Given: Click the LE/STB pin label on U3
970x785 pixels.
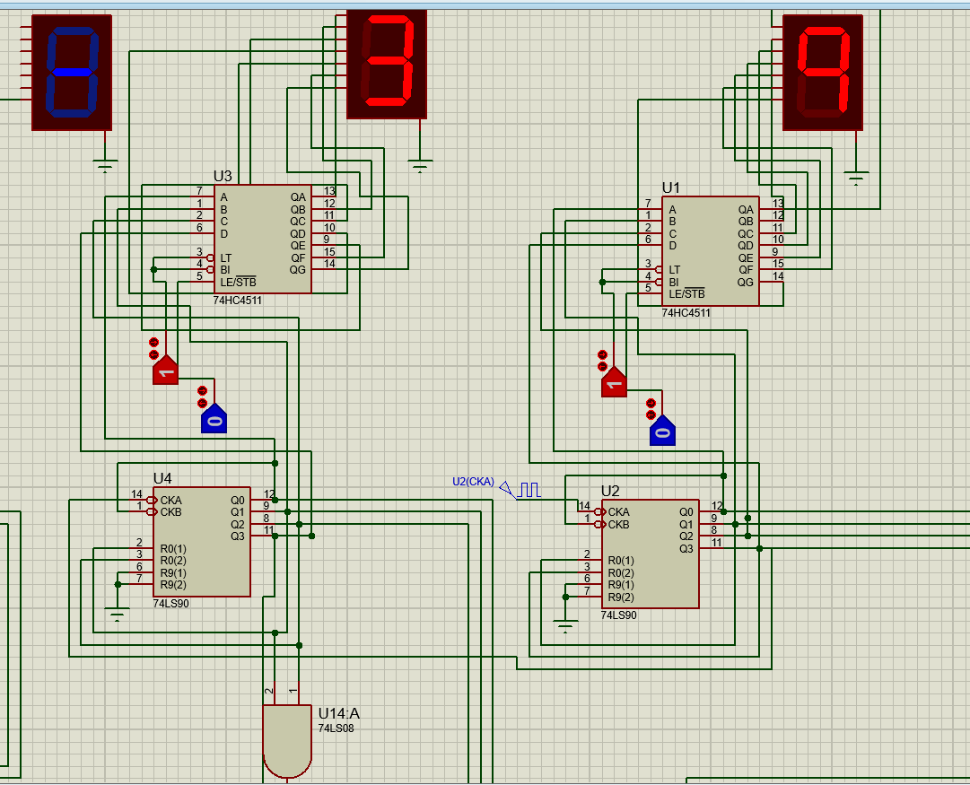Looking at the screenshot, I should [x=238, y=282].
